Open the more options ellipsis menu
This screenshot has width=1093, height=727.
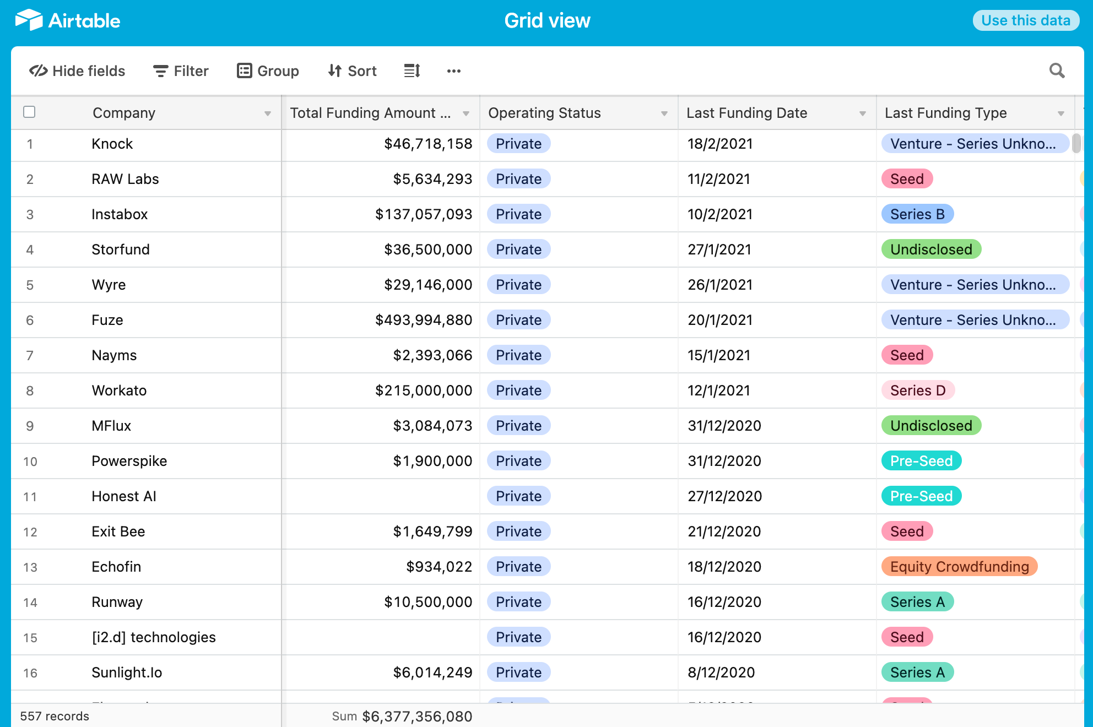point(454,71)
